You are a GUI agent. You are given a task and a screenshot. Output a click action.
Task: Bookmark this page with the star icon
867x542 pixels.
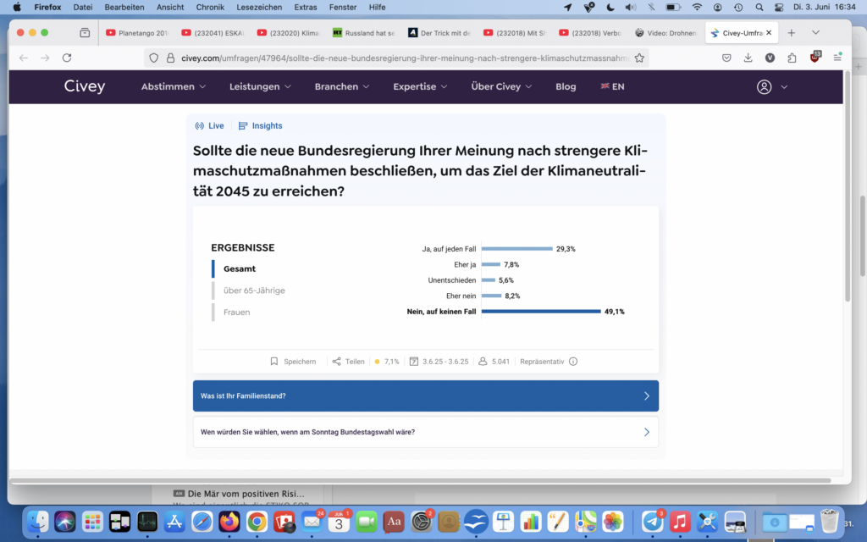point(639,58)
